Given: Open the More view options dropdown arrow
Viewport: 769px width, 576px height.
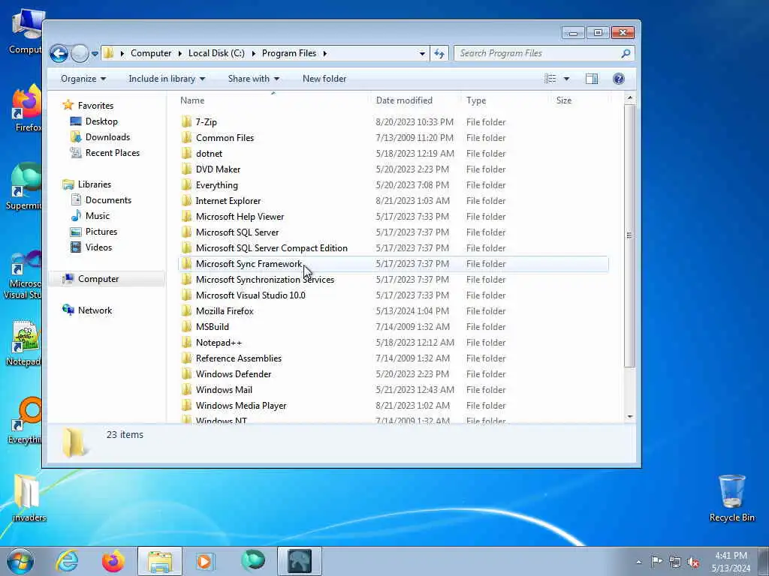Looking at the screenshot, I should coord(566,79).
